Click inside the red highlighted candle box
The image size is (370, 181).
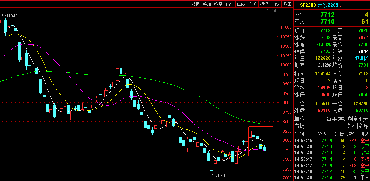[x=261, y=141]
